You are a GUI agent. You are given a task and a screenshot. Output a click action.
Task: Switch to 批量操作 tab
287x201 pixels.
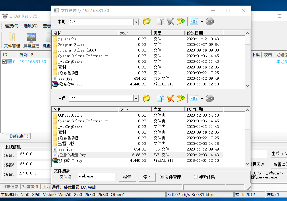30,187
